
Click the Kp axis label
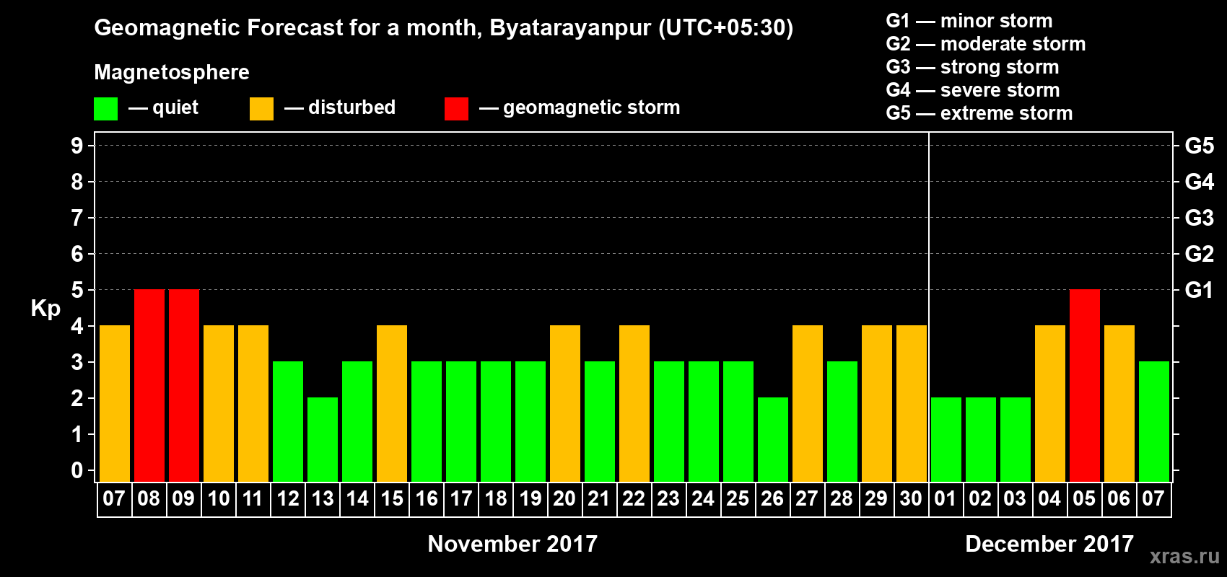[x=45, y=309]
